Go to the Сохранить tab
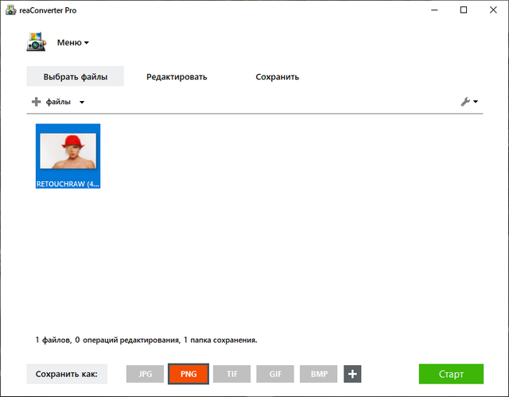This screenshot has height=397, width=509. (x=277, y=77)
